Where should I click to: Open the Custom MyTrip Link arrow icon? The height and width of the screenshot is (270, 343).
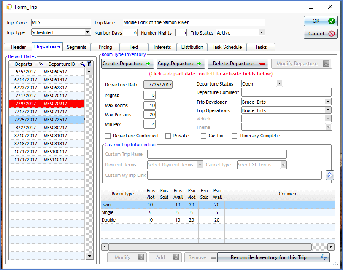pyautogui.click(x=329, y=175)
